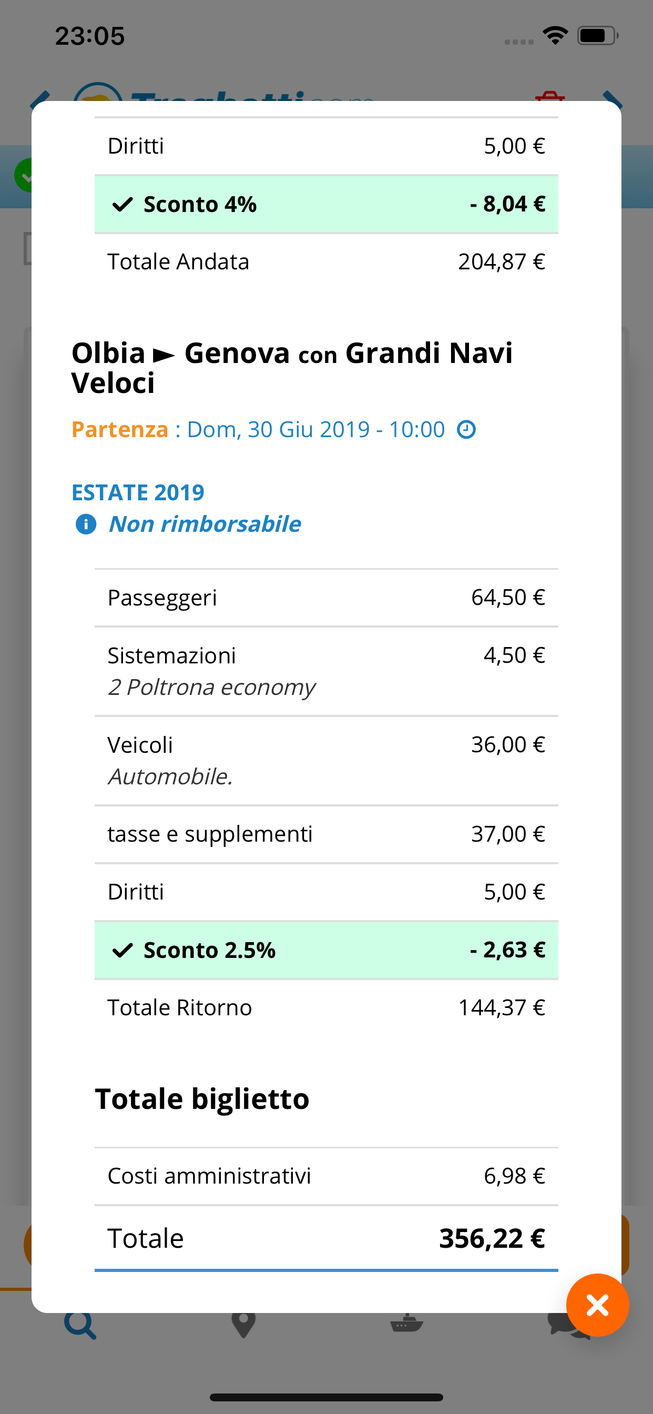Toggle the Sconto 2.5% checkmark
The width and height of the screenshot is (653, 1414).
point(123,950)
